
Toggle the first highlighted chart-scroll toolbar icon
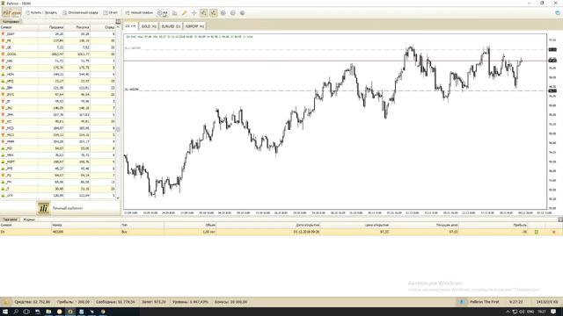pos(203,13)
